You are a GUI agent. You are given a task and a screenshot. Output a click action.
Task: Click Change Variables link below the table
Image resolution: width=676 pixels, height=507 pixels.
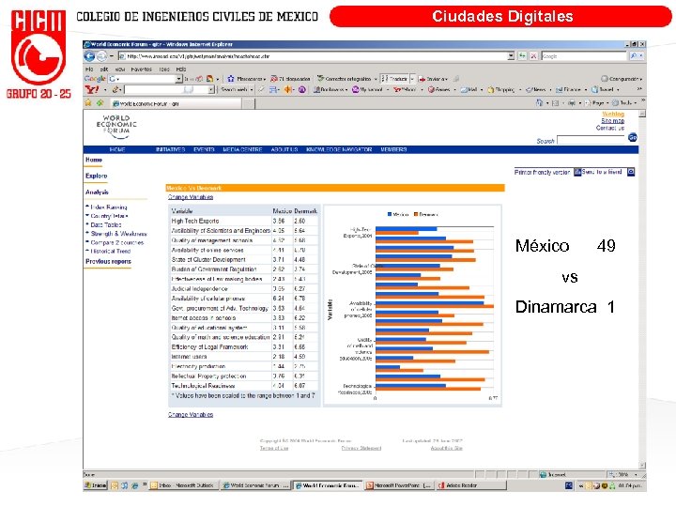coord(191,415)
